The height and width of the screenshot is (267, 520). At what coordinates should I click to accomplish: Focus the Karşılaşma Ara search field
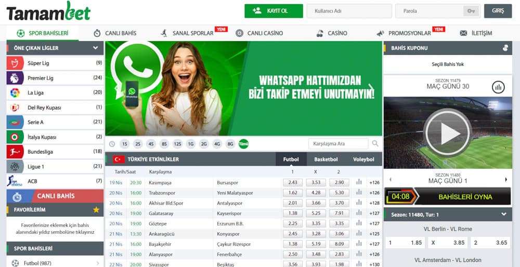339,144
